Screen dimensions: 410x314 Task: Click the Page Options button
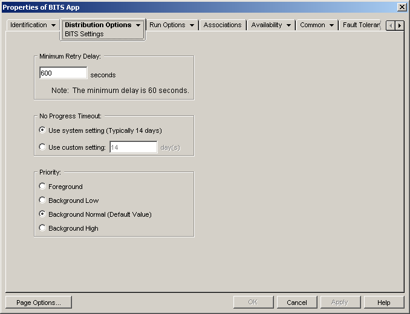tap(39, 303)
